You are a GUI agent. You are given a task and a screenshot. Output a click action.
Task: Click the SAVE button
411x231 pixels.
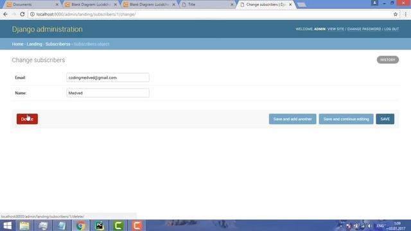(385, 119)
